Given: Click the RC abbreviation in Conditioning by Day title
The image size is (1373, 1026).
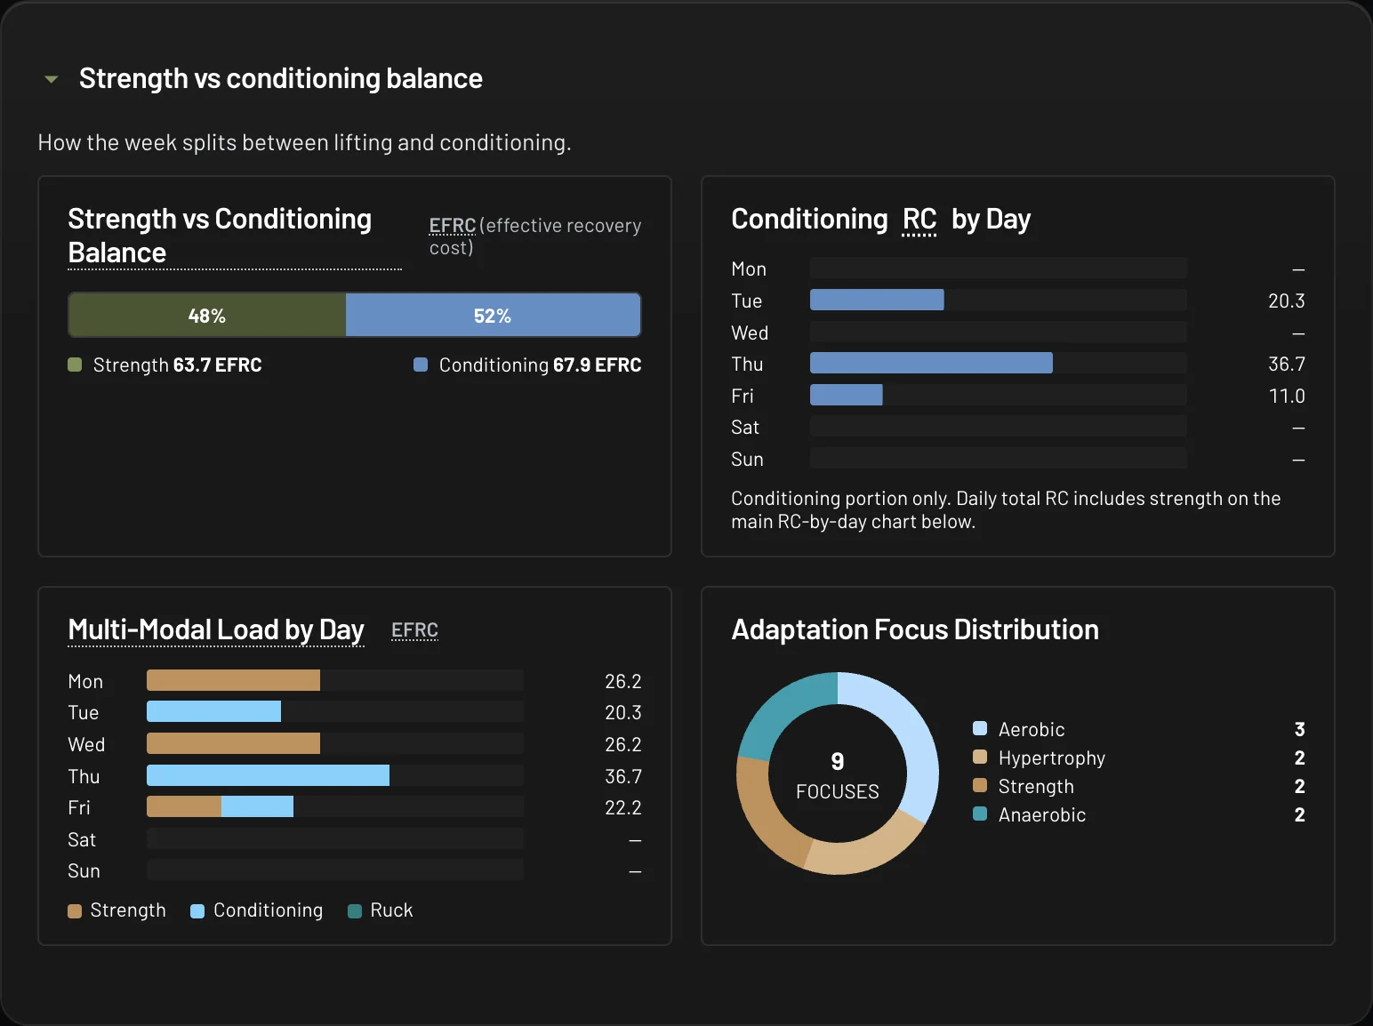Looking at the screenshot, I should (919, 220).
